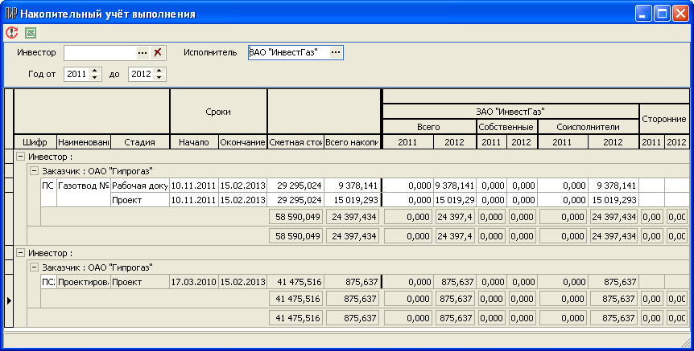Viewport: 694px width, 351px height.
Task: Click the 41 475,516 cell in Проектирование row
Action: pos(295,282)
